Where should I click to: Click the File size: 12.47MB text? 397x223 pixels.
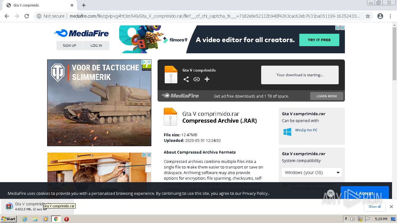coord(181,135)
